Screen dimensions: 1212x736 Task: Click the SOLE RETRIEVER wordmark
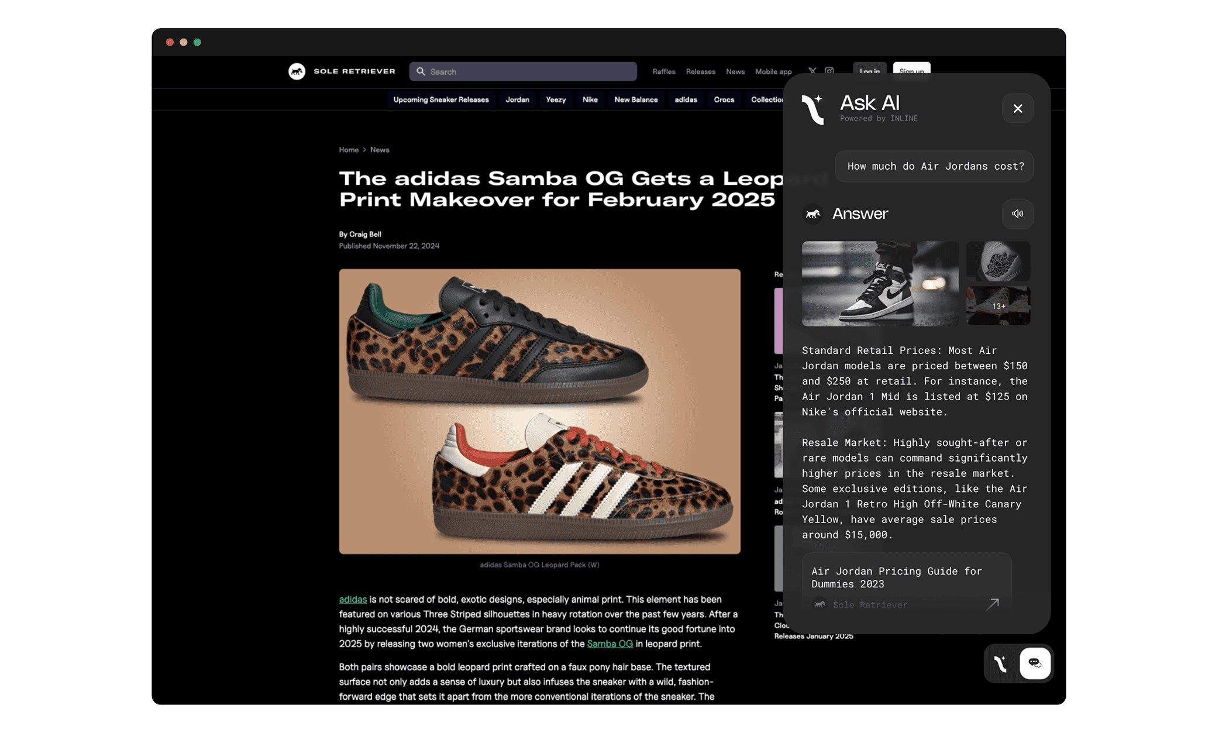(x=354, y=71)
